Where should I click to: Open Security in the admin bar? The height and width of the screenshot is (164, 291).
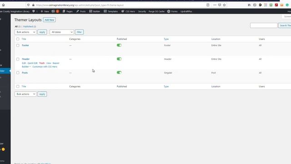pyautogui.click(x=142, y=11)
